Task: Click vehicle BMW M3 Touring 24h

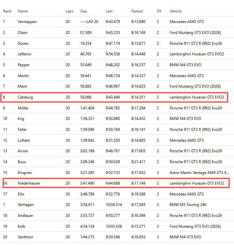Action: [188, 205]
